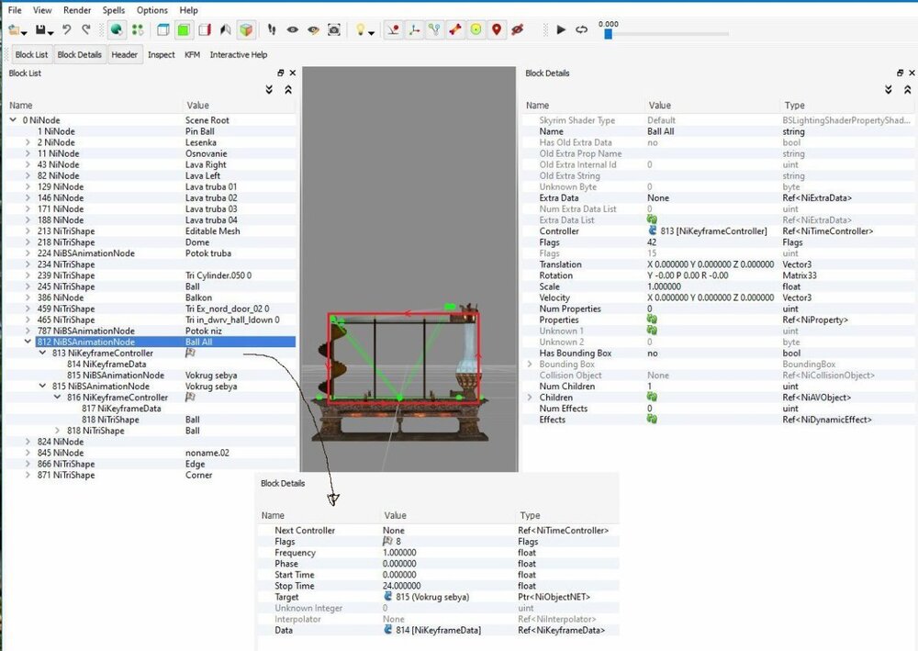Click the green square view icon
Screen dimensions: 918x651
click(x=185, y=30)
